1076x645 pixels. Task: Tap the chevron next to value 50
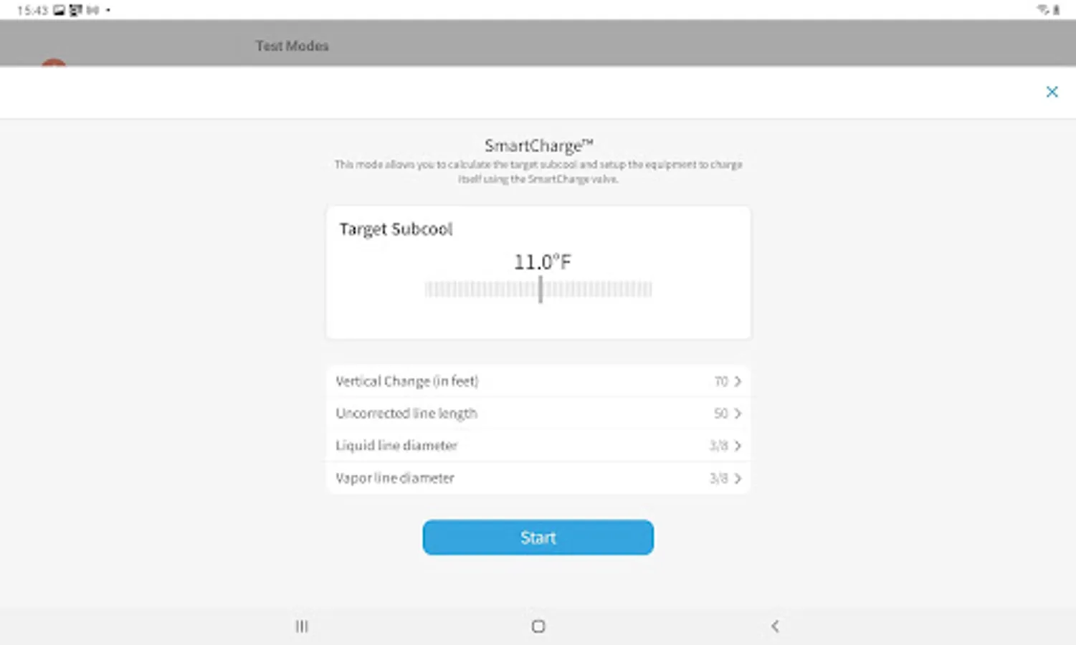[738, 414]
